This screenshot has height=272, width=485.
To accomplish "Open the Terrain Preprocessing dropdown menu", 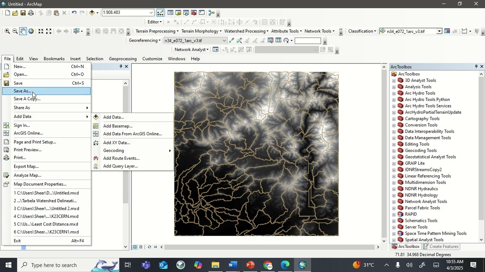I will 157,31.
